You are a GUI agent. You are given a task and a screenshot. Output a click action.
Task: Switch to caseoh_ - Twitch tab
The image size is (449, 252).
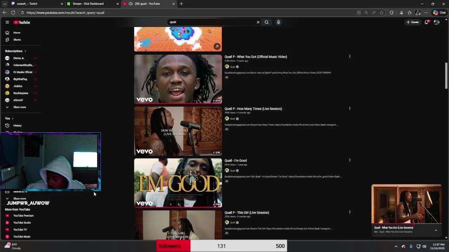point(37,4)
